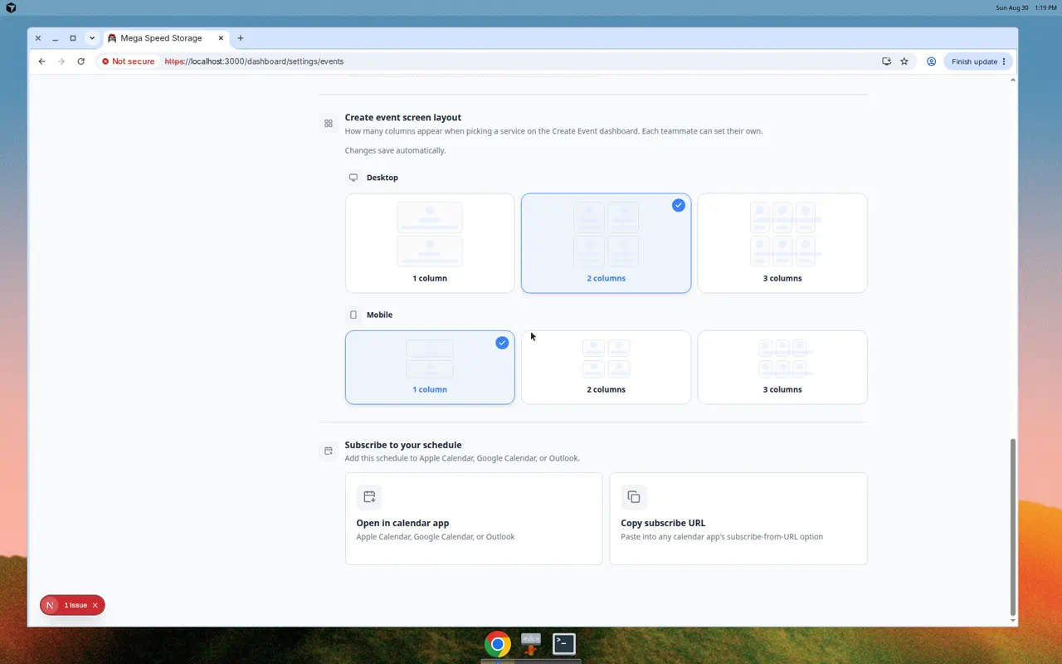
Task: Click the Create event screen layout heading
Action: click(x=403, y=118)
